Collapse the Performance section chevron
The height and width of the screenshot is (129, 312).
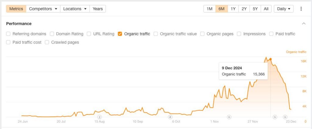(x=303, y=24)
